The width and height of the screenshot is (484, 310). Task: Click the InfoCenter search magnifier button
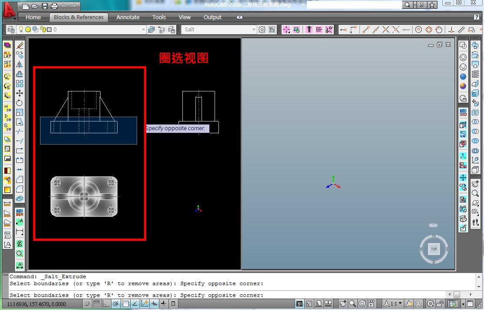[x=407, y=5]
